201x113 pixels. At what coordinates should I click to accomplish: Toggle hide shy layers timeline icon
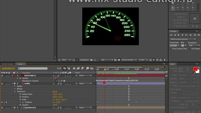pyautogui.click(x=74, y=68)
